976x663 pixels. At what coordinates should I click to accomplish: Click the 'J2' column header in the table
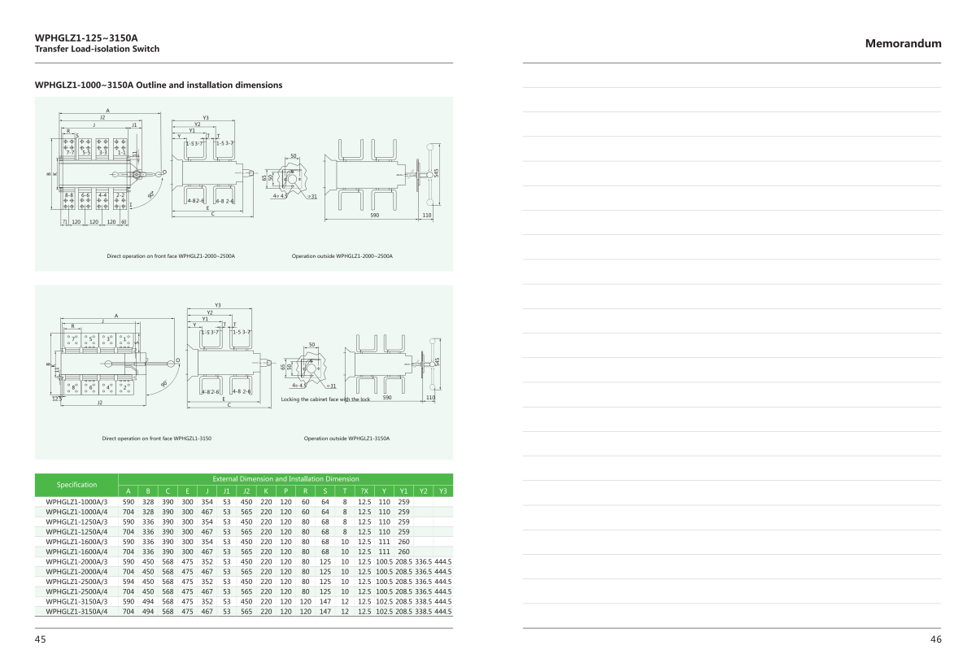pyautogui.click(x=246, y=491)
